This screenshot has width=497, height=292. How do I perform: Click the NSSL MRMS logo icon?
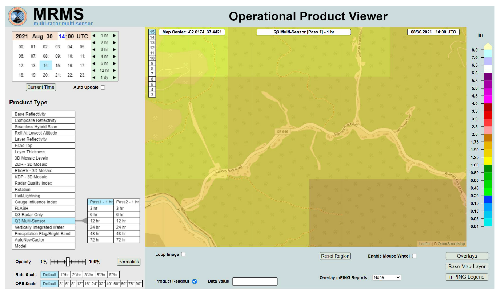(17, 16)
